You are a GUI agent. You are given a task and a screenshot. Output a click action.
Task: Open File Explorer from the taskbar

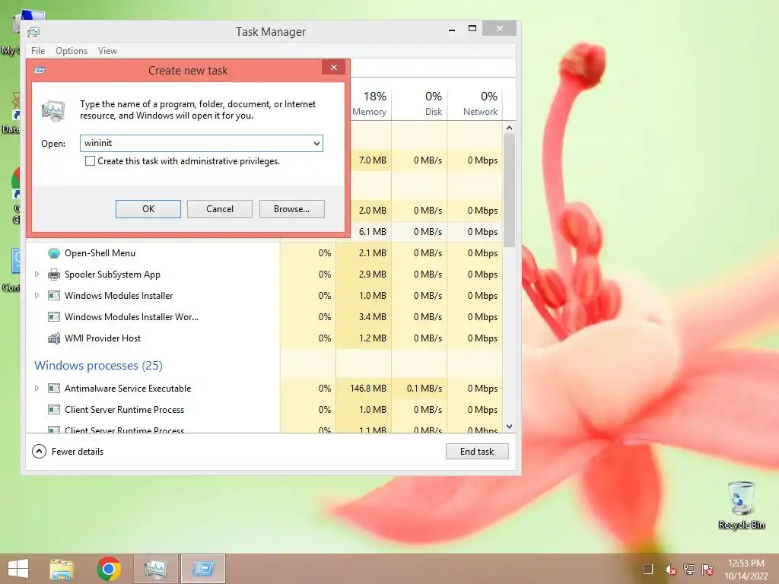tap(62, 569)
